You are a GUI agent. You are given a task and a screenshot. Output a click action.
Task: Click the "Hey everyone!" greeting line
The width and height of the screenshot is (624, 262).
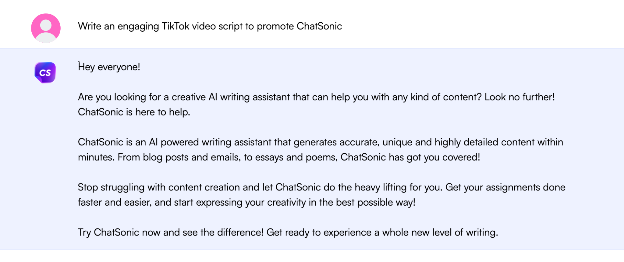[109, 67]
